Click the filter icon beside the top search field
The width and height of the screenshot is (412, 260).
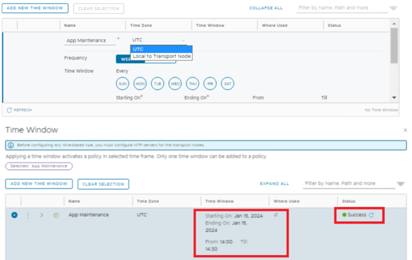coord(393,8)
